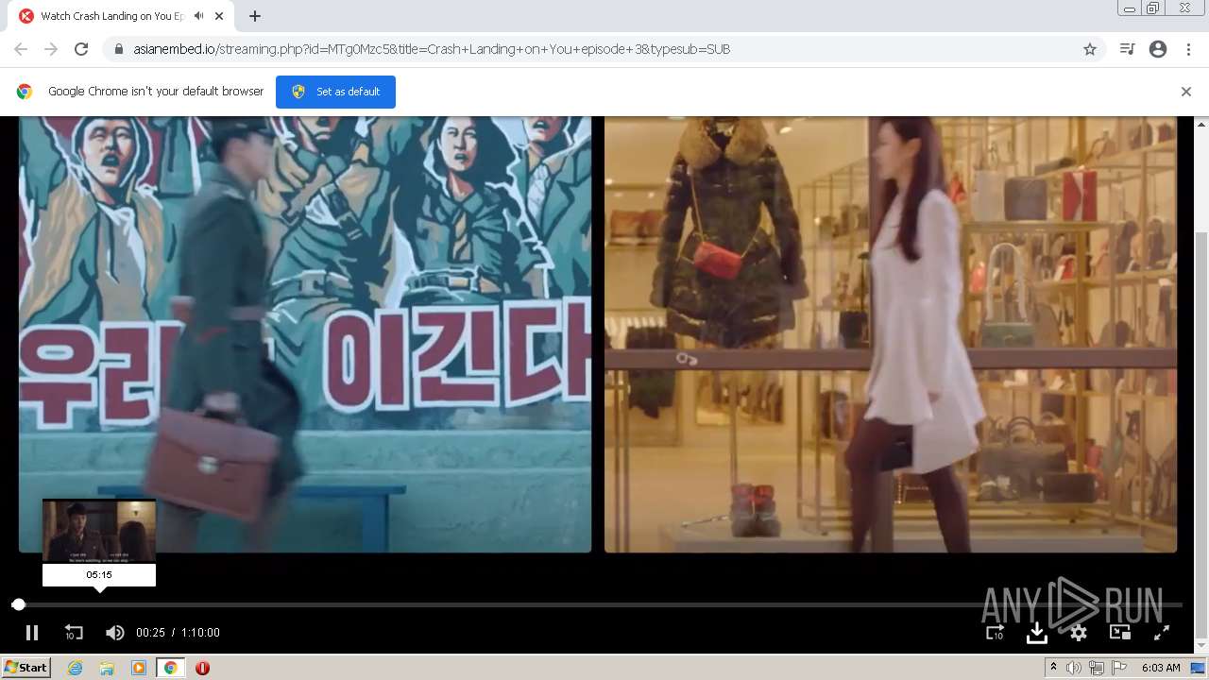Screen dimensions: 1209x680
Task: Open the media player taskbar icon
Action: coord(139,668)
